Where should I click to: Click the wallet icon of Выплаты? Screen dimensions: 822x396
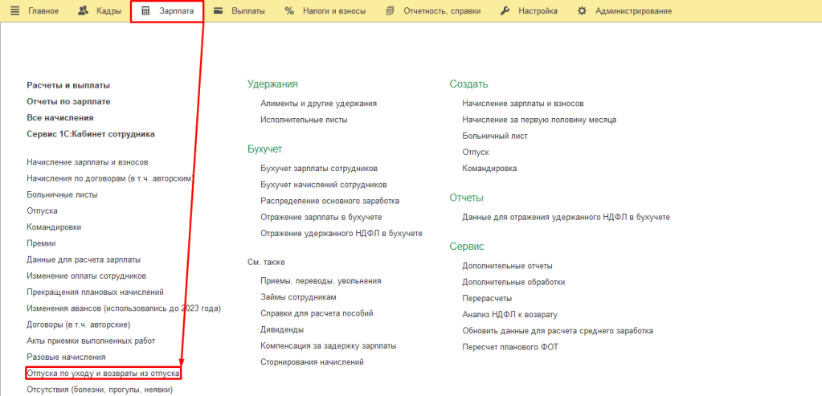pos(218,10)
